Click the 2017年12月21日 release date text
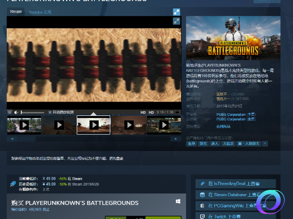The image size is (293, 219). pyautogui.click(x=229, y=106)
